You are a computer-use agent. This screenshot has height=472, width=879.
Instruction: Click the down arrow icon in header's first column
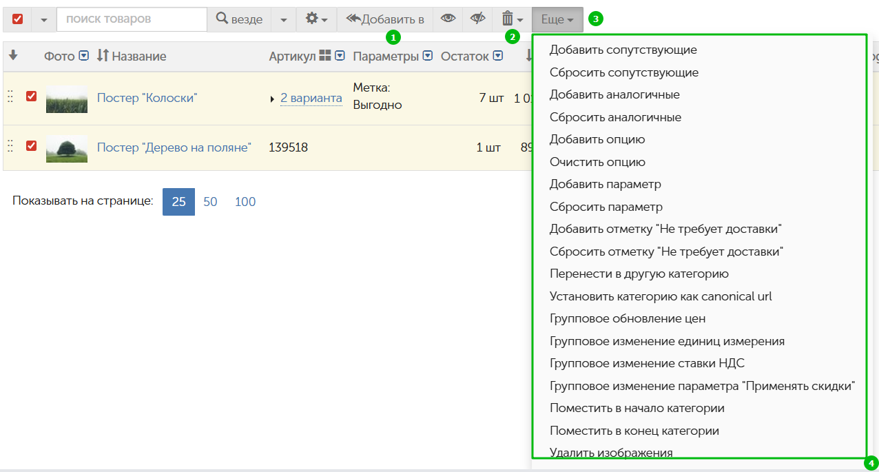coord(13,56)
